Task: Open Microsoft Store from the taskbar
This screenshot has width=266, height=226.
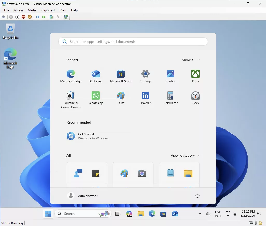Action: click(x=163, y=214)
